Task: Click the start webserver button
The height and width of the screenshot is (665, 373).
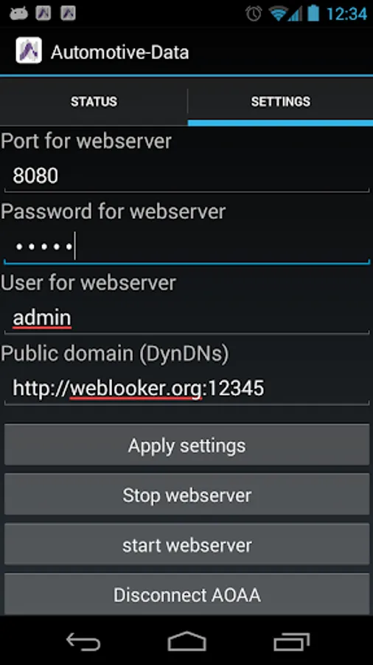Action: click(187, 545)
